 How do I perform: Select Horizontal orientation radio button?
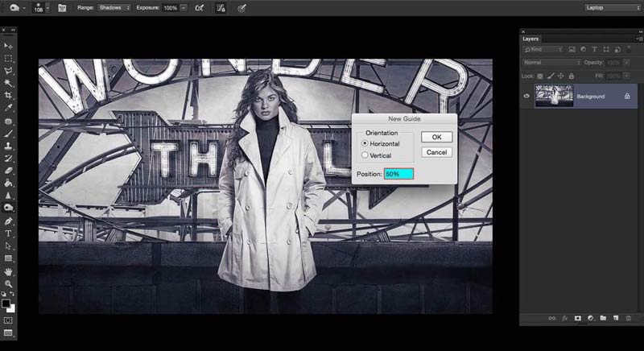click(x=365, y=143)
